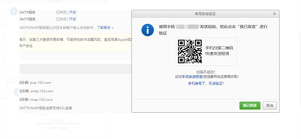
Task: Click the blurred phone number in dialog
Action: [187, 27]
